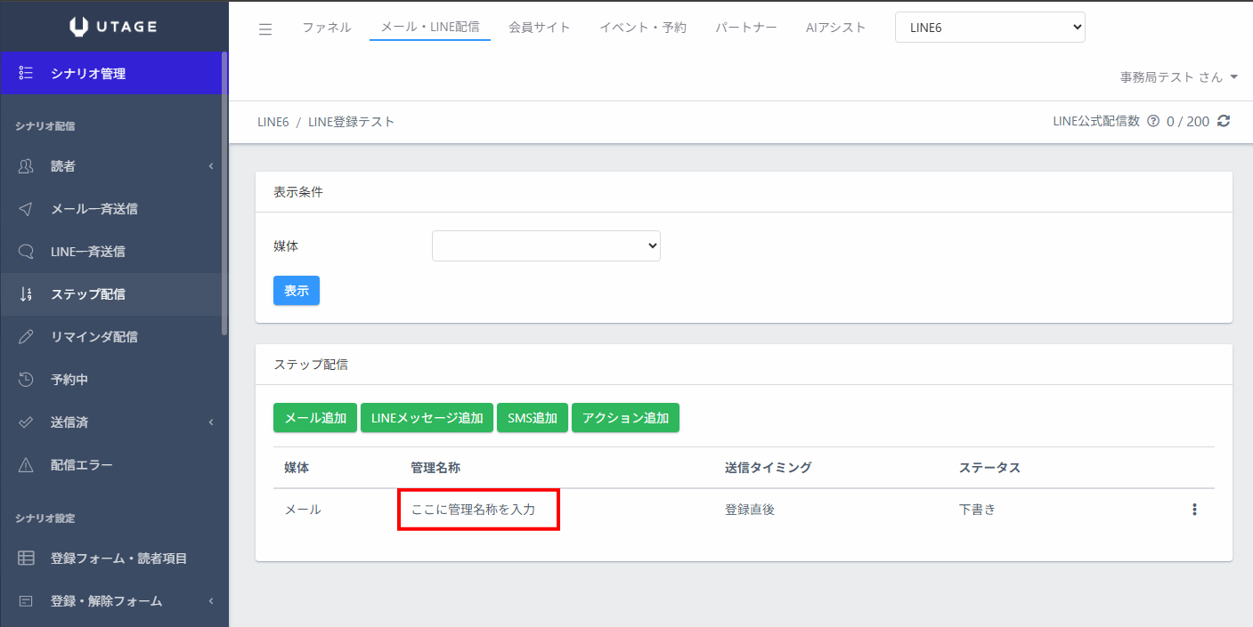The image size is (1253, 627).
Task: Click the UTAGE logo
Action: (x=113, y=27)
